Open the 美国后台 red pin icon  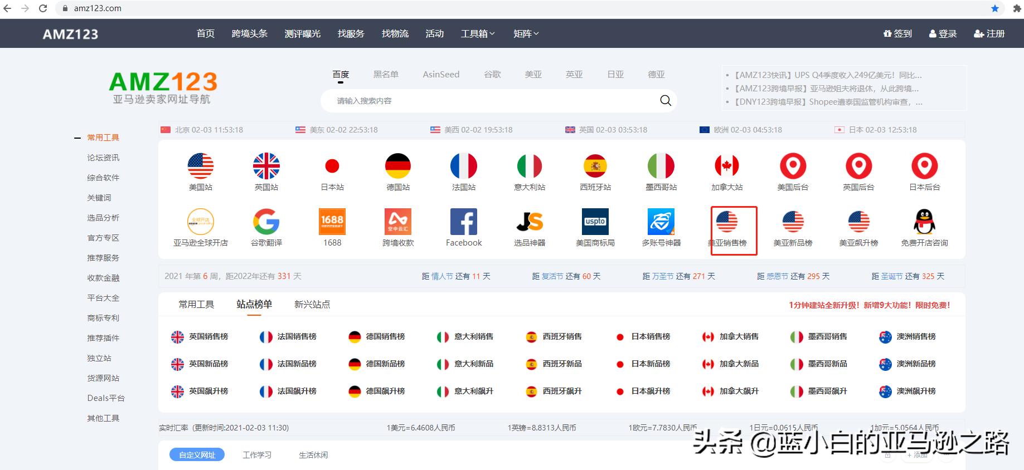click(793, 165)
